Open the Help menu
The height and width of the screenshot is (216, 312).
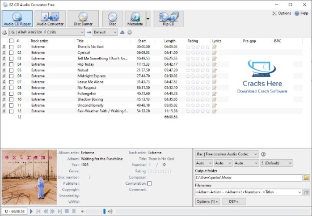coord(301,14)
